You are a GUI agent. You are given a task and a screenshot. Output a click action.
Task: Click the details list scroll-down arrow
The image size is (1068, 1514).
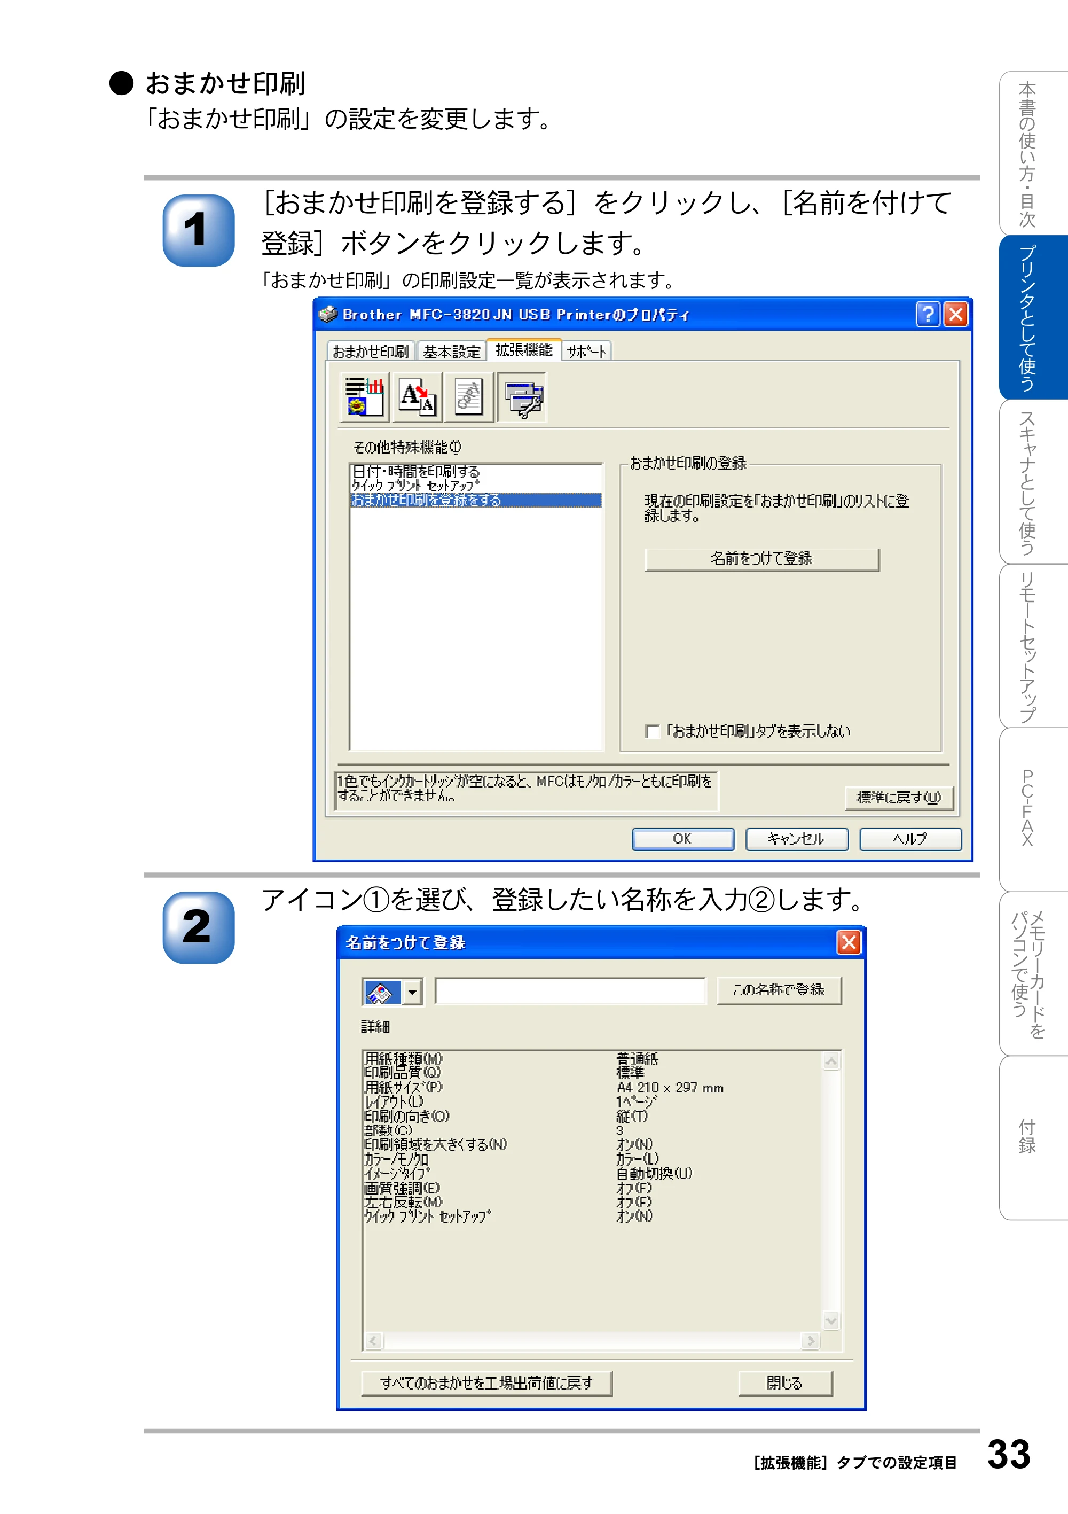pos(831,1321)
